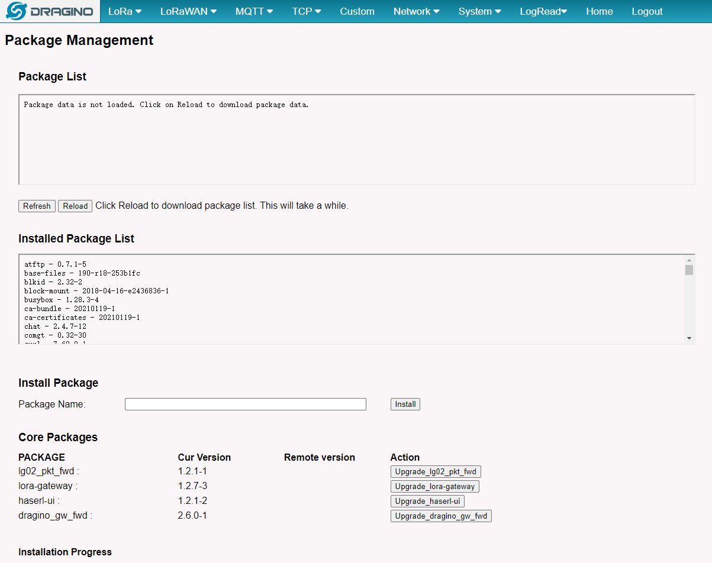Open the Custom menu item
Viewport: 712px width, 563px height.
[357, 11]
